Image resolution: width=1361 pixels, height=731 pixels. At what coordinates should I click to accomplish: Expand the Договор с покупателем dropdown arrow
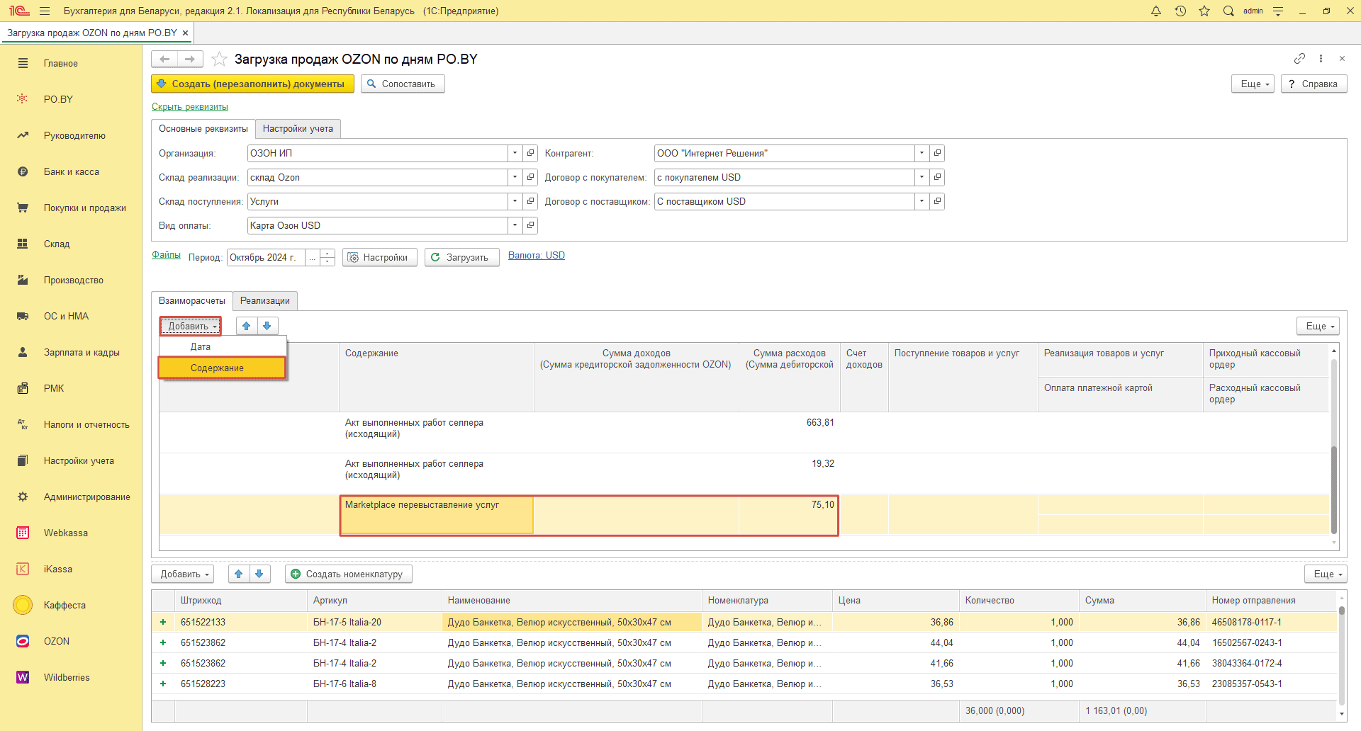point(922,177)
